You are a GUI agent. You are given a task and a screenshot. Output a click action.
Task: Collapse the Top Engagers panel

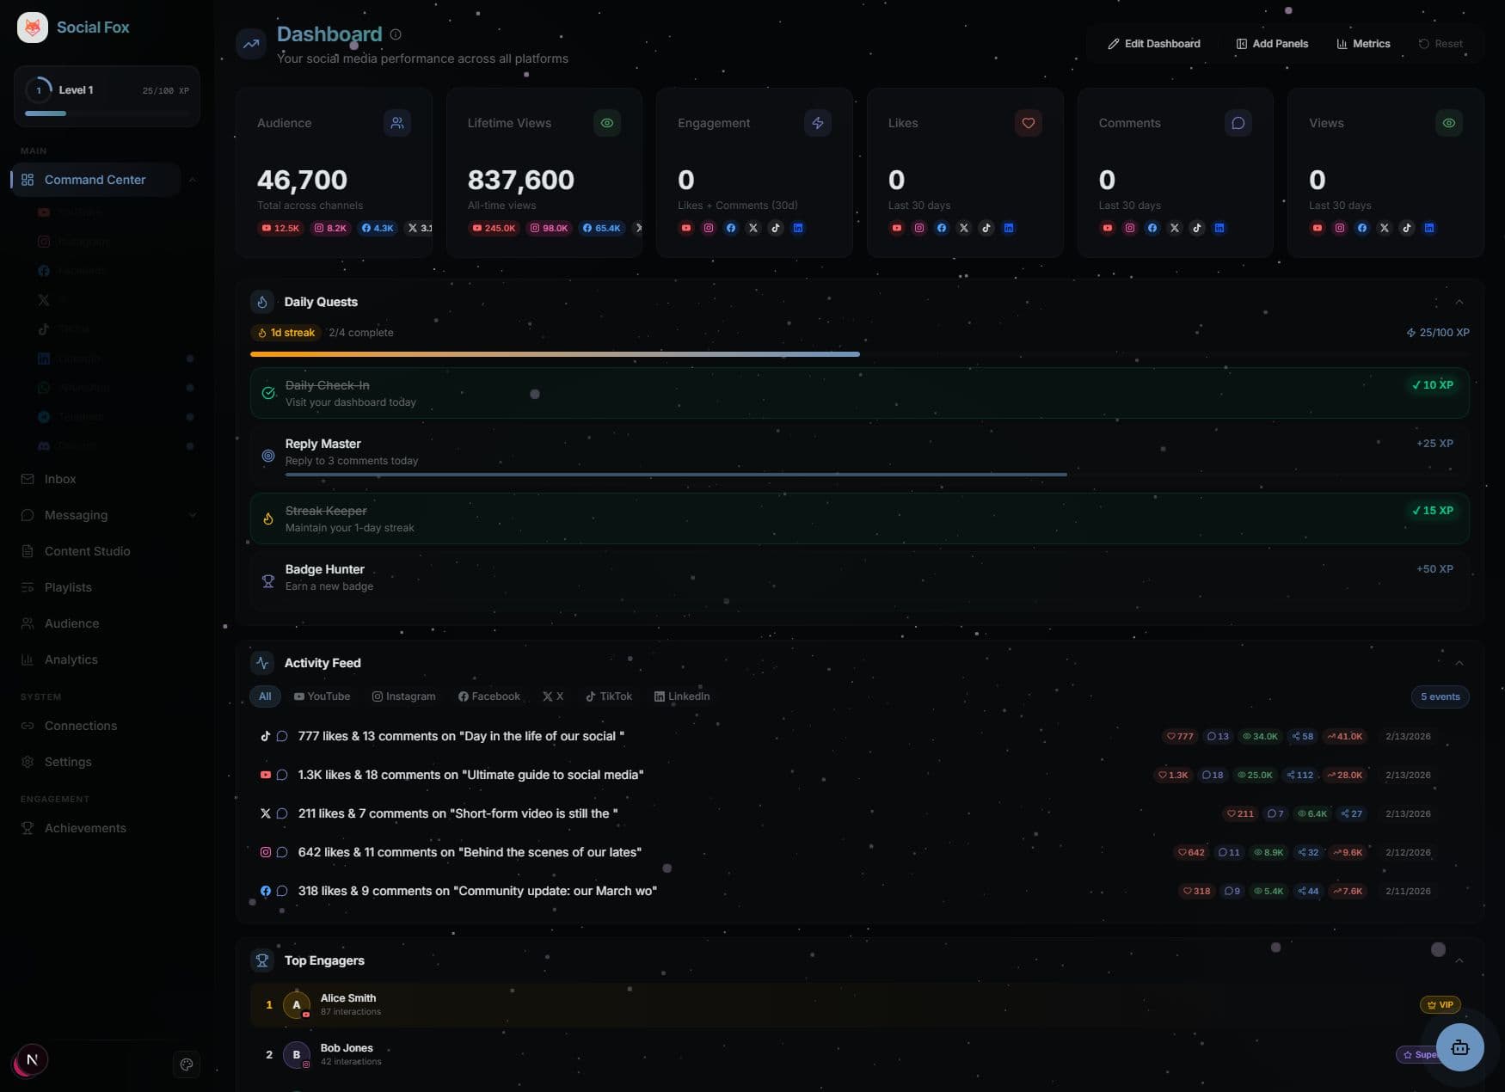(x=1459, y=960)
